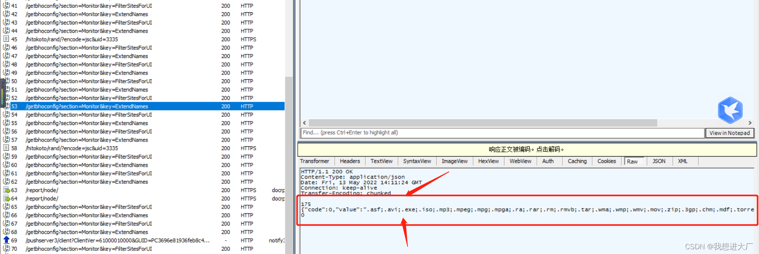Open the ImageView tab
This screenshot has height=254, width=759.
coord(455,161)
